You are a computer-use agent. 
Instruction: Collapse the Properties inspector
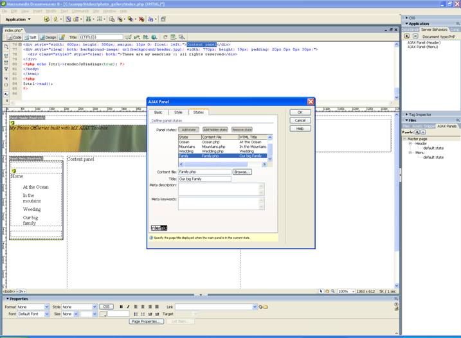tap(8, 299)
